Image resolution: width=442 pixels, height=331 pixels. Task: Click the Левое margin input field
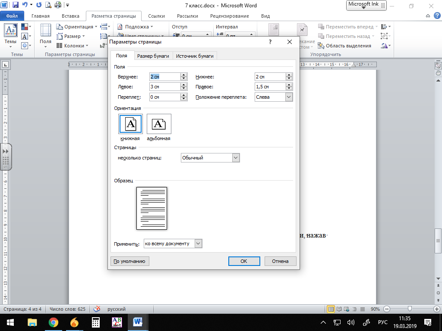pos(164,87)
